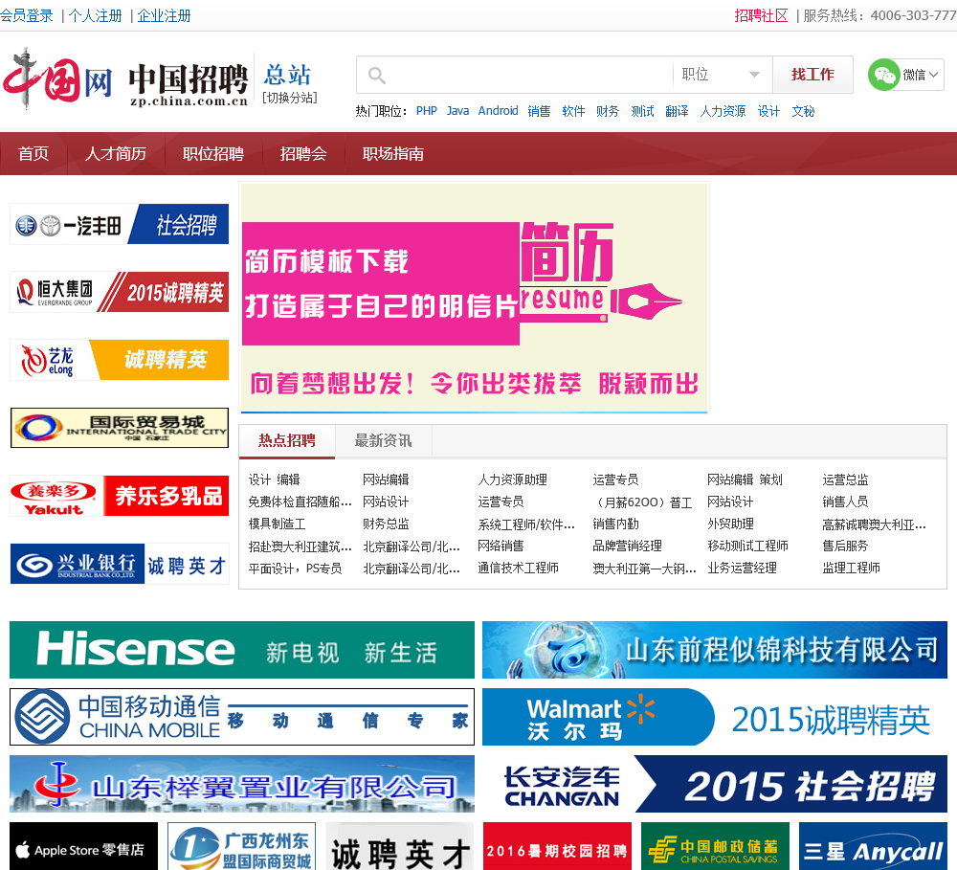The height and width of the screenshot is (870, 957).
Task: Open 山东前程似锦科技有限公司 banner
Action: point(715,650)
